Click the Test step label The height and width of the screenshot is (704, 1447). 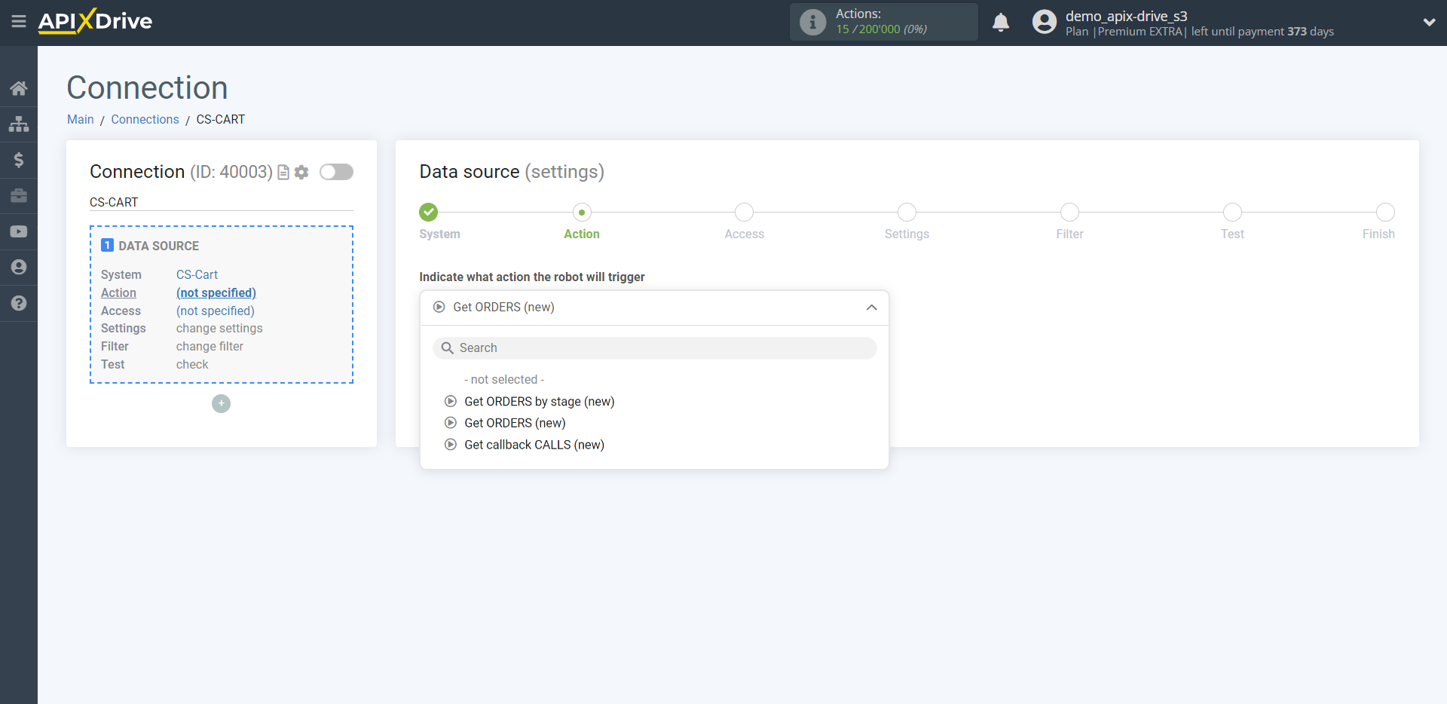pyautogui.click(x=1232, y=234)
